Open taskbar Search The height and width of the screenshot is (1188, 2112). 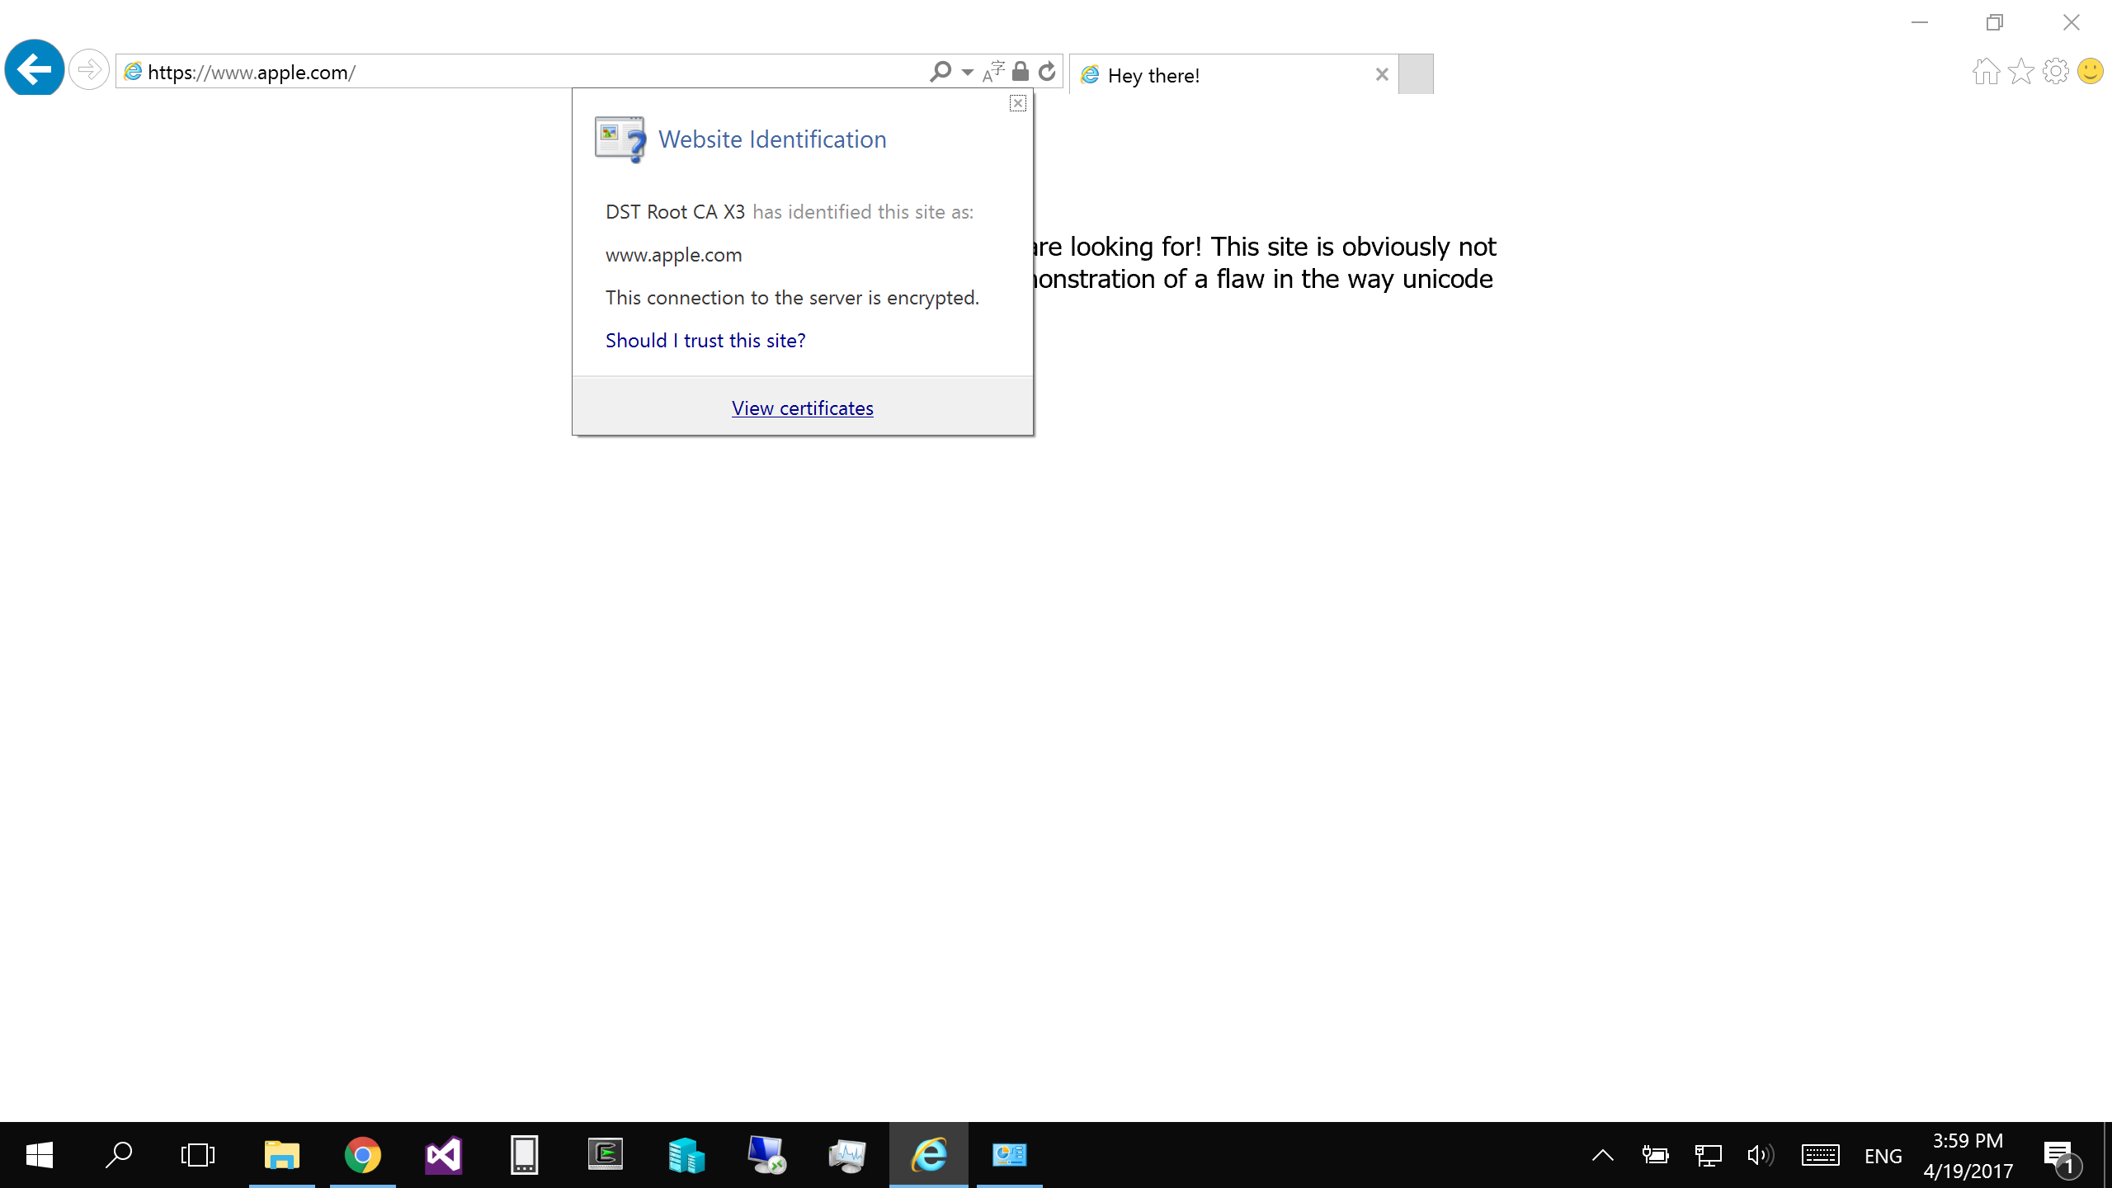(119, 1155)
